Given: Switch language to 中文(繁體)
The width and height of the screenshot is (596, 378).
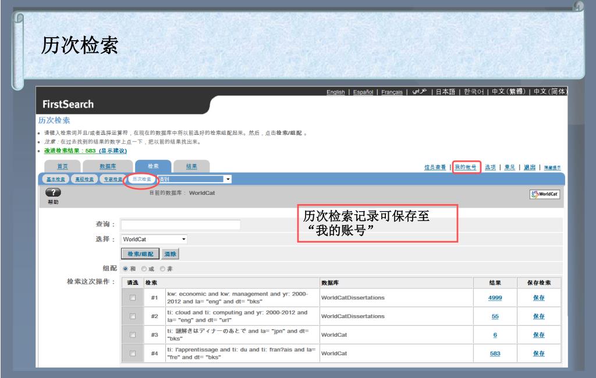Looking at the screenshot, I should point(509,91).
